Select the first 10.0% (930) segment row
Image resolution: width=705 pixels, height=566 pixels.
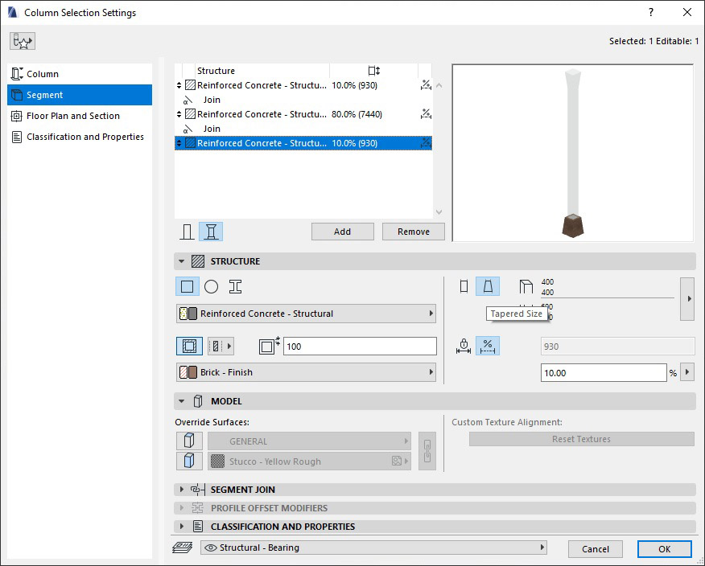303,85
